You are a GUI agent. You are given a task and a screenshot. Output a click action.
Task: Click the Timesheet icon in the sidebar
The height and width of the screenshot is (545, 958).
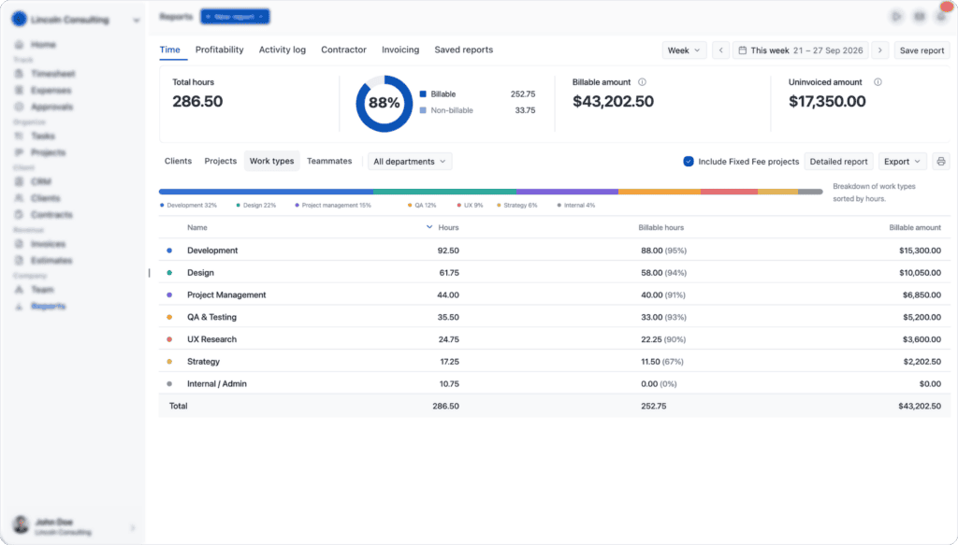(x=19, y=73)
